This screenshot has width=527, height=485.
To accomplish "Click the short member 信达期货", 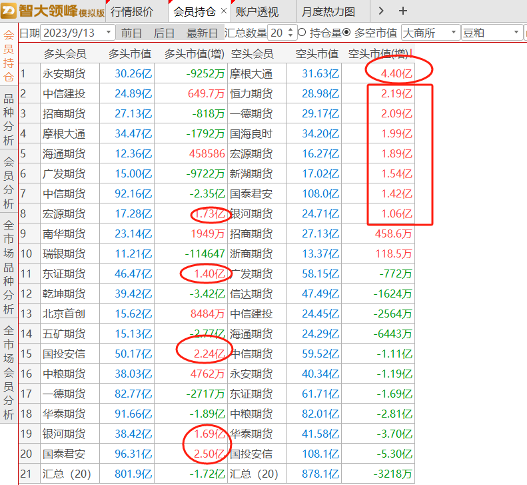I will pyautogui.click(x=251, y=294).
